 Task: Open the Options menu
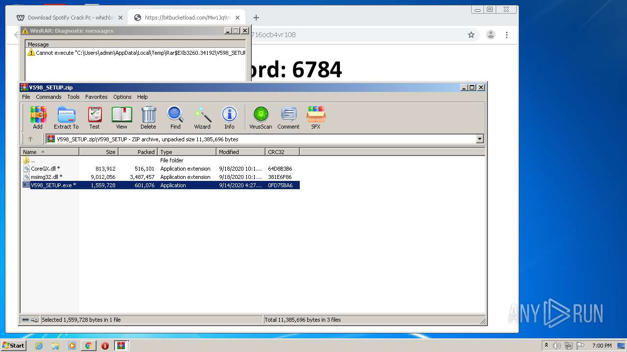[122, 97]
